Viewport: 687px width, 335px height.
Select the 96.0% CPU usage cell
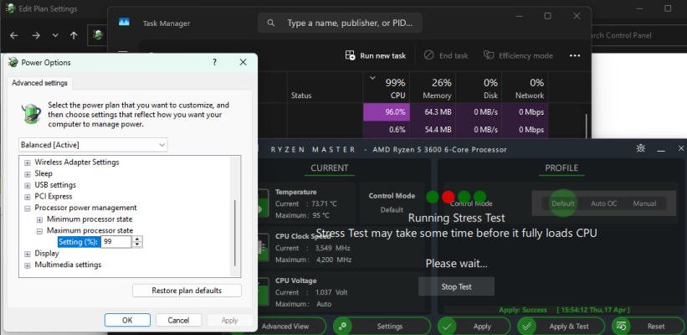(x=386, y=112)
